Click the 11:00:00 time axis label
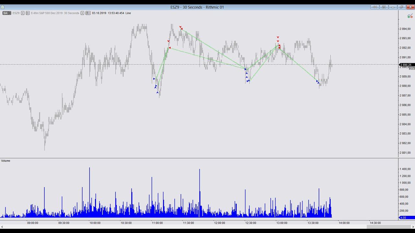The width and height of the screenshot is (415, 233). tap(157, 223)
